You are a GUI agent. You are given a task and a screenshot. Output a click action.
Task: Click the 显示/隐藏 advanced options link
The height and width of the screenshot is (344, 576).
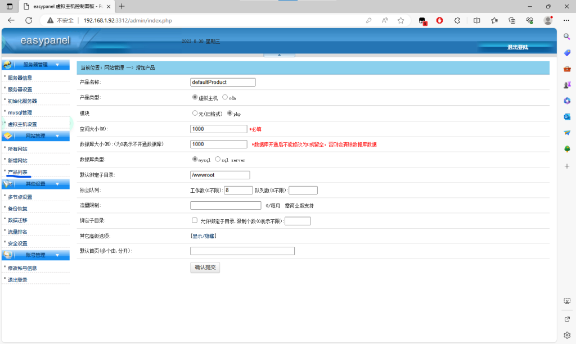[x=204, y=236]
